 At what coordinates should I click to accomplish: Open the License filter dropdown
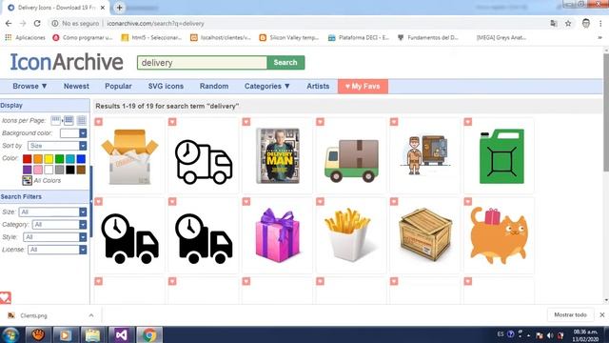[57, 250]
